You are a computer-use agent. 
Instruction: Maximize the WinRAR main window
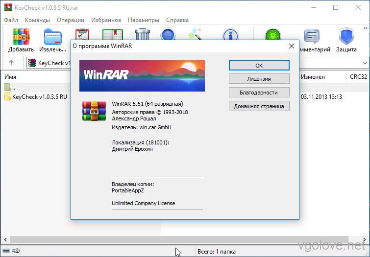tap(336, 7)
